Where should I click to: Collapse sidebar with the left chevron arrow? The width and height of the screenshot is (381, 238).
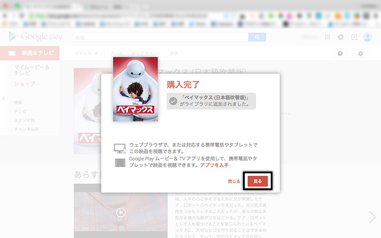(3, 98)
